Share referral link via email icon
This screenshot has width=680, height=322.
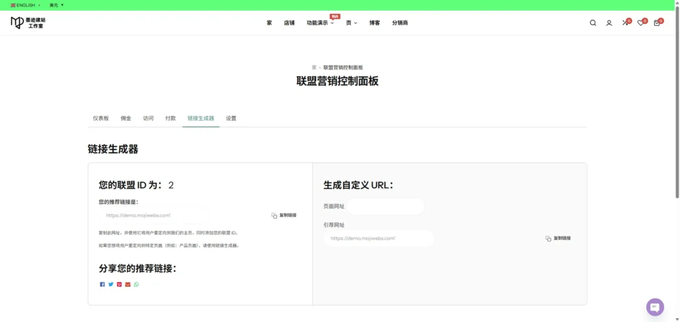pos(127,284)
